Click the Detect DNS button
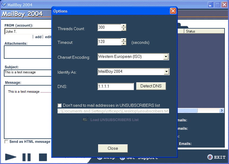Image resolution: width=229 pixels, height=164 pixels. 151,86
